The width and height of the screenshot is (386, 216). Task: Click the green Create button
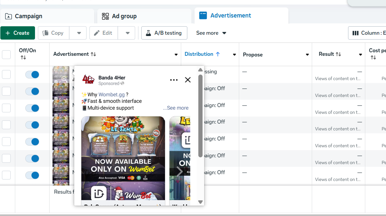pos(18,33)
